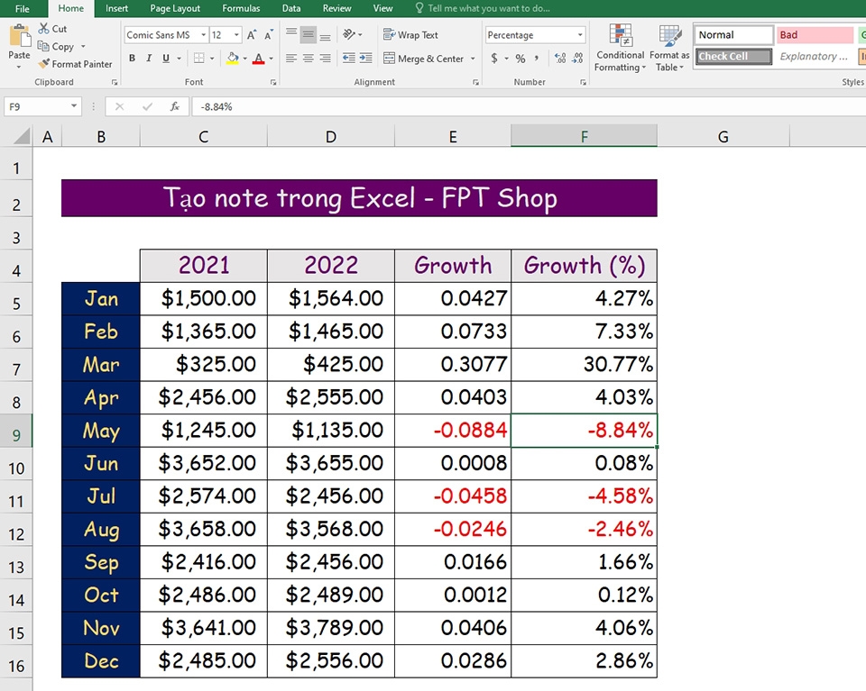This screenshot has height=691, width=866.
Task: Align text right
Action: click(x=326, y=58)
